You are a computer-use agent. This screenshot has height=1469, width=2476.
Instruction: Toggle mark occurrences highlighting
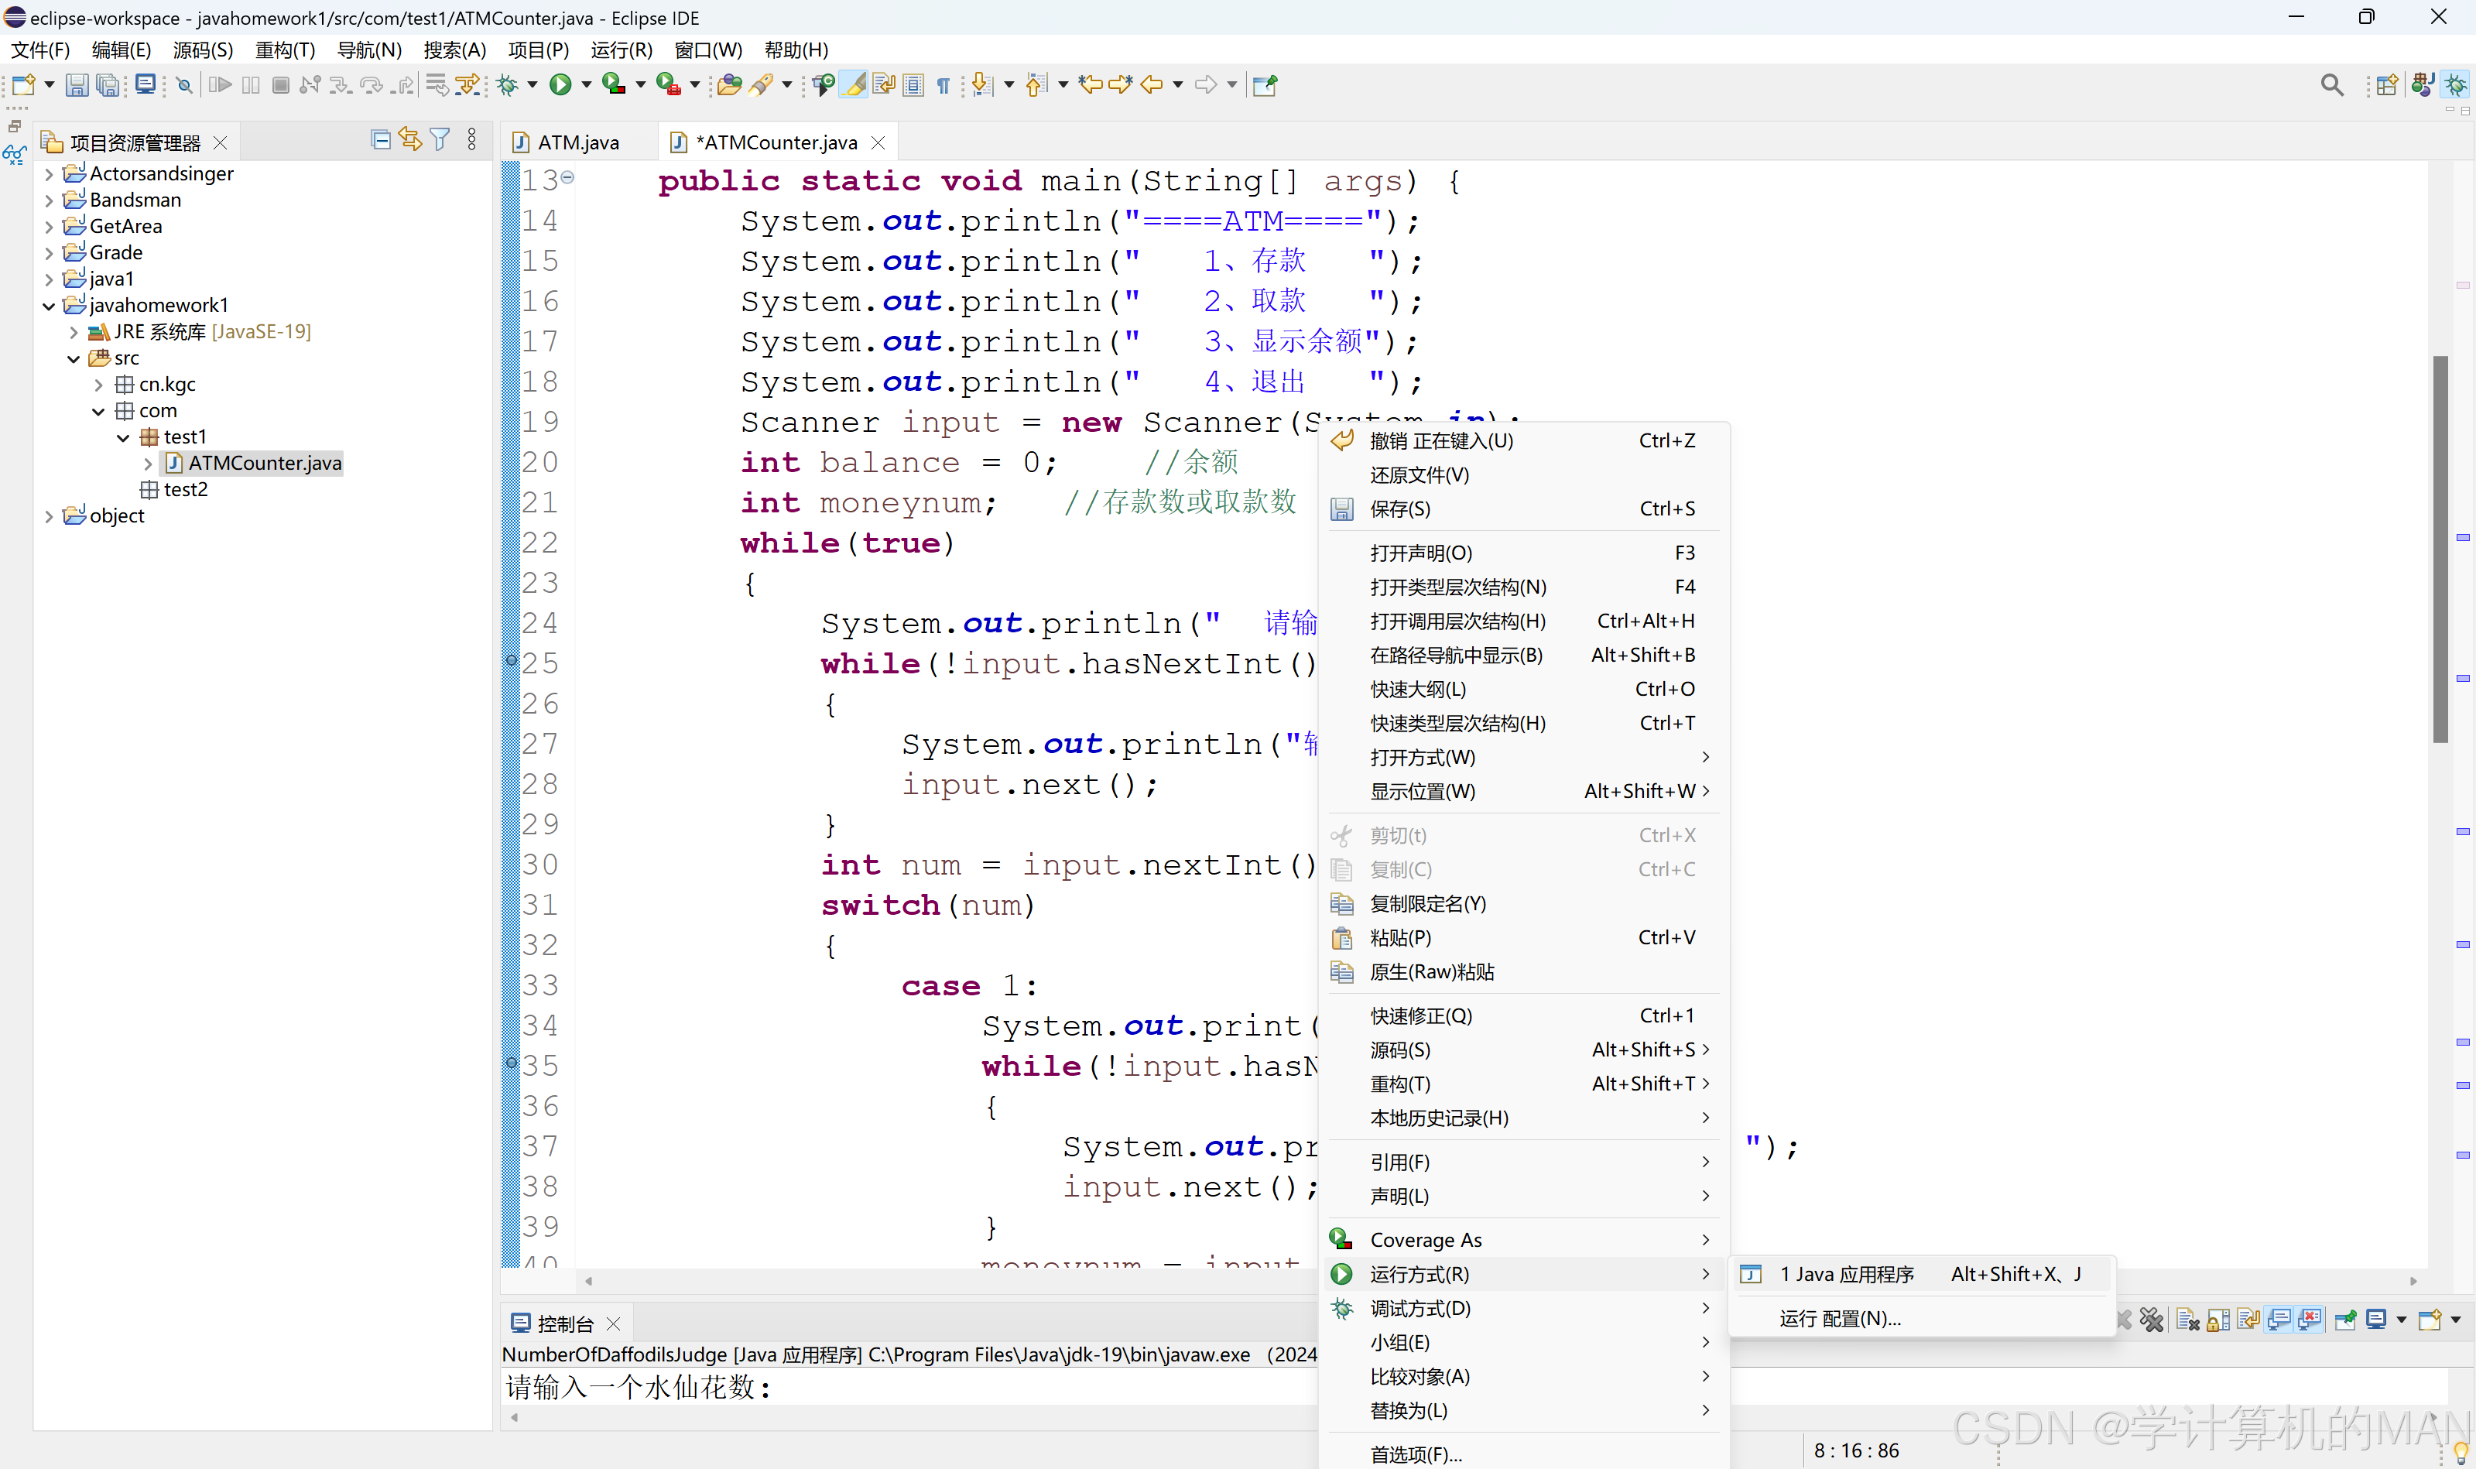coord(853,84)
